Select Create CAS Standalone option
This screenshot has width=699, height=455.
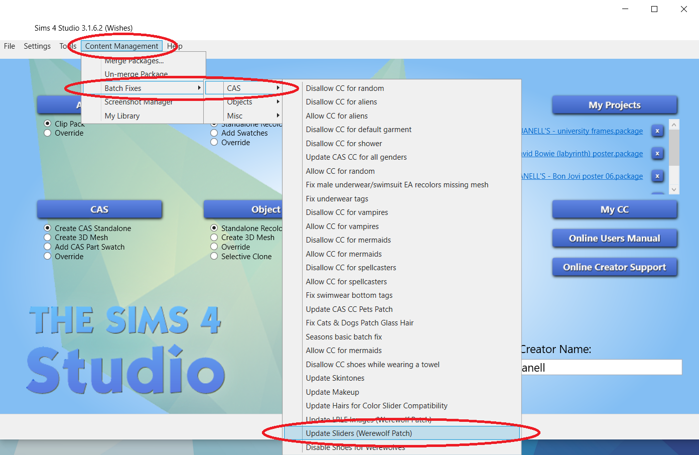48,228
